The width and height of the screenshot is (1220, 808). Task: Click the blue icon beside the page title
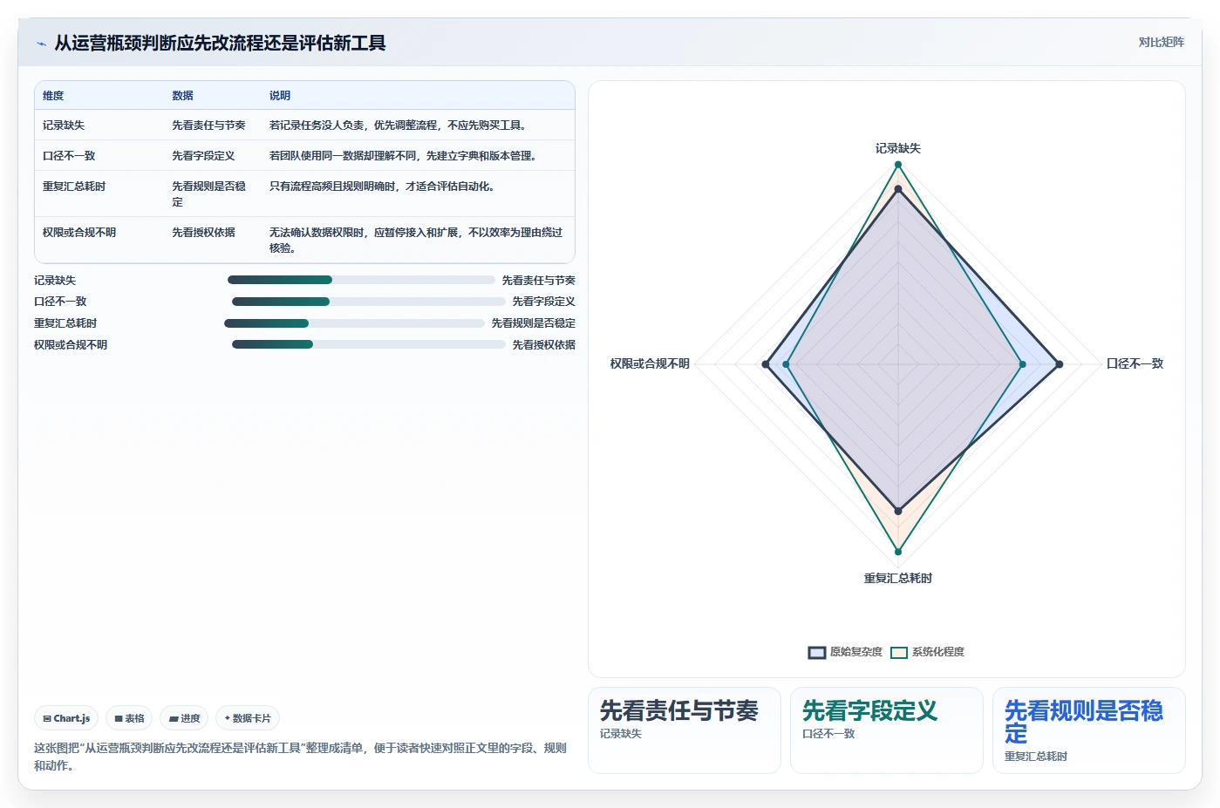[41, 44]
